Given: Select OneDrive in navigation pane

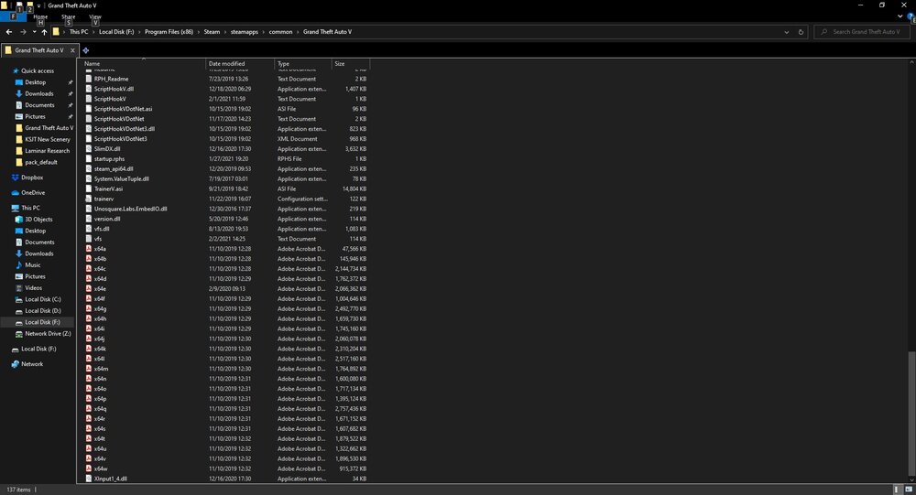Looking at the screenshot, I should pyautogui.click(x=33, y=193).
